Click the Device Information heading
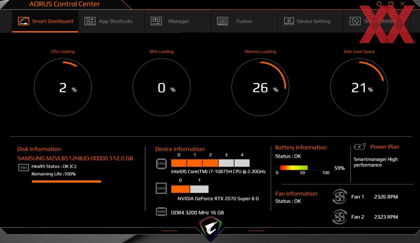This screenshot has height=243, width=420. click(180, 149)
